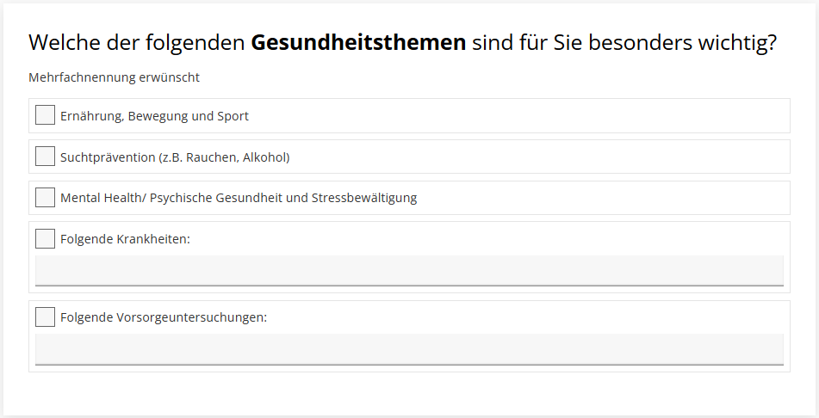Toggle the "Folgende Krankheiten" checkbox

pos(45,239)
